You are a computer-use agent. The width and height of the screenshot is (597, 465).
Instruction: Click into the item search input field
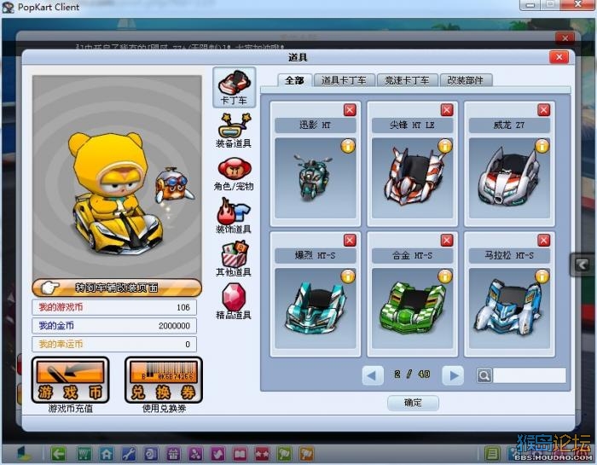[530, 375]
